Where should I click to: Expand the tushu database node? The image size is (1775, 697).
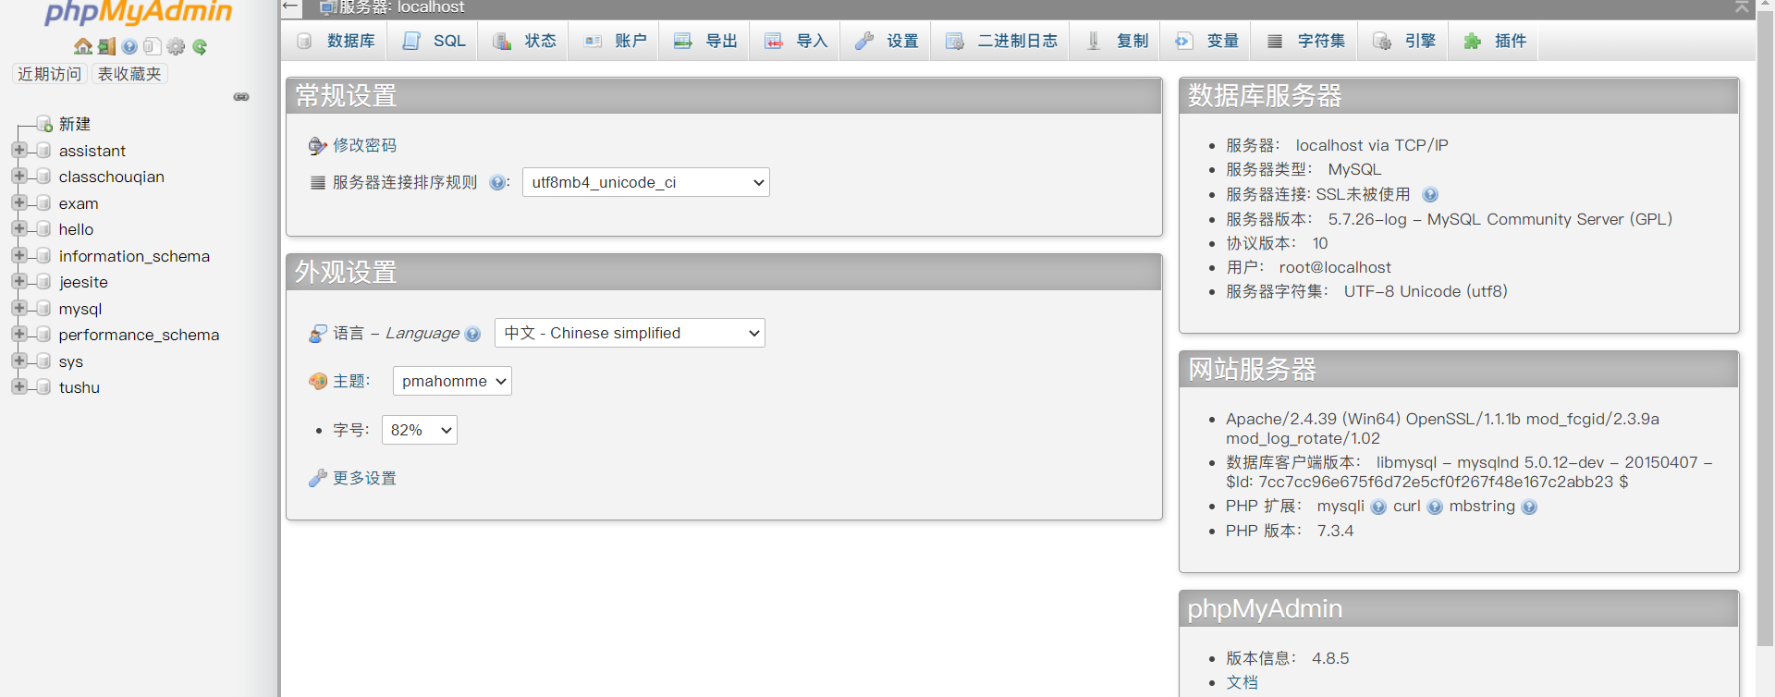coord(18,386)
